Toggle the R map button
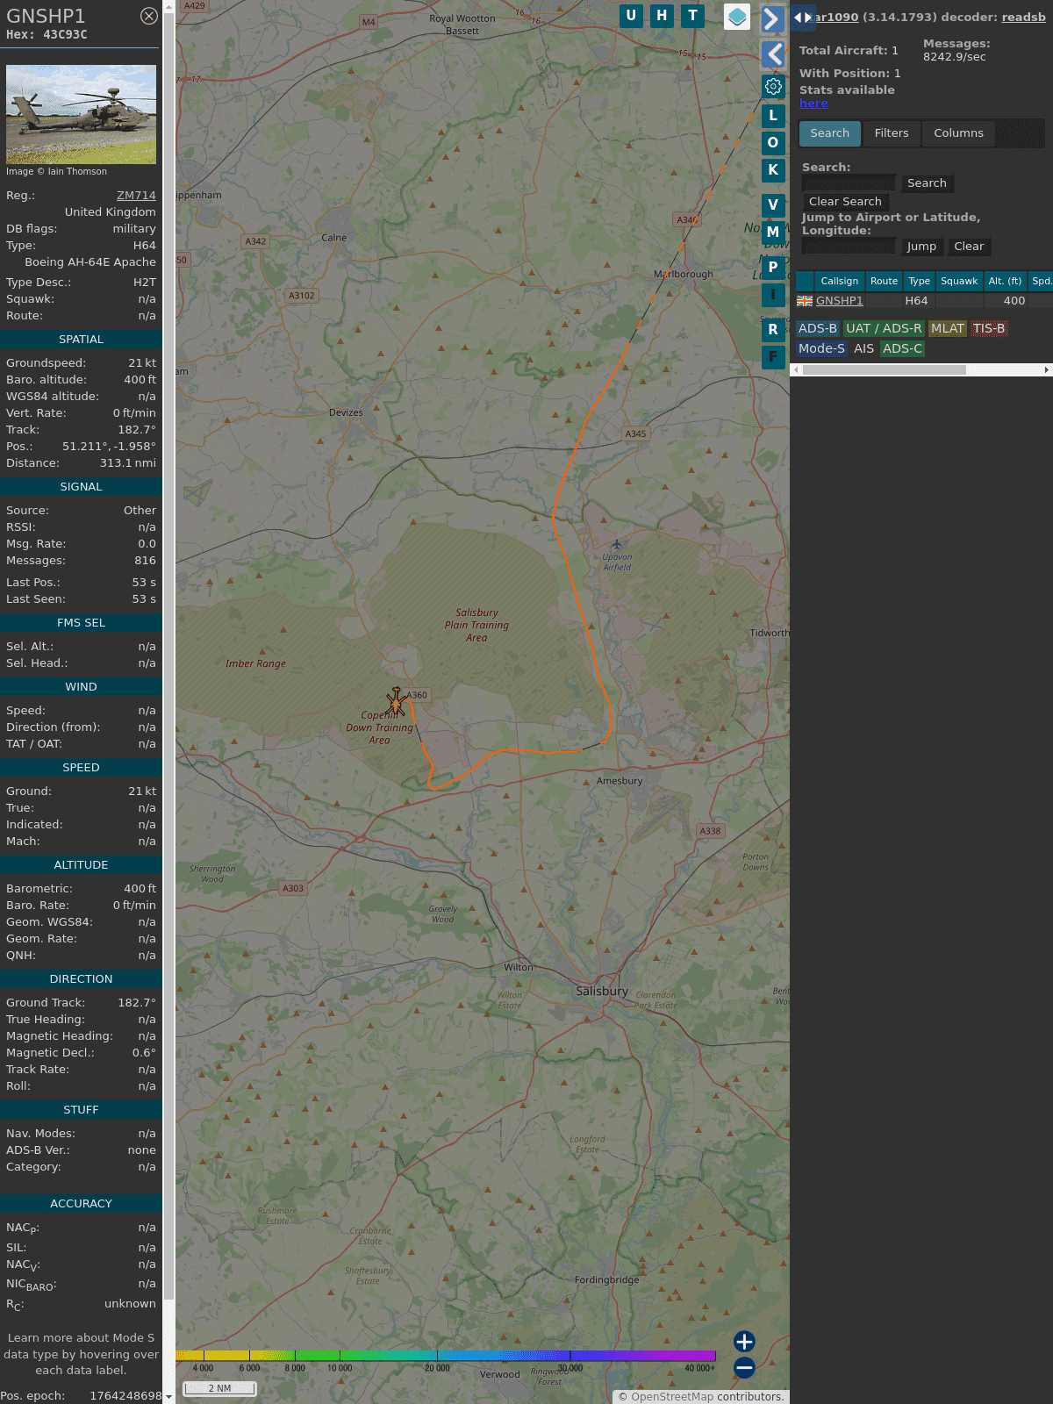 (773, 329)
